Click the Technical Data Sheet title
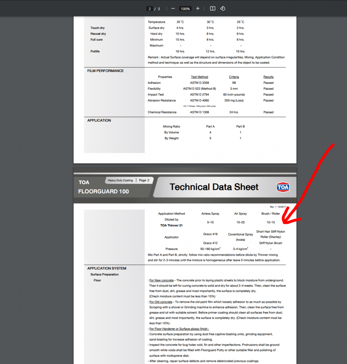The image size is (347, 364). click(214, 187)
